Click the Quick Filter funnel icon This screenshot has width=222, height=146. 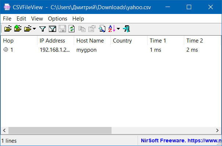click(x=43, y=29)
